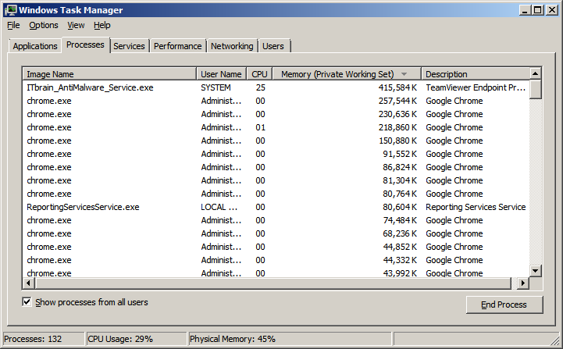Open the Networking tab

pyautogui.click(x=232, y=46)
